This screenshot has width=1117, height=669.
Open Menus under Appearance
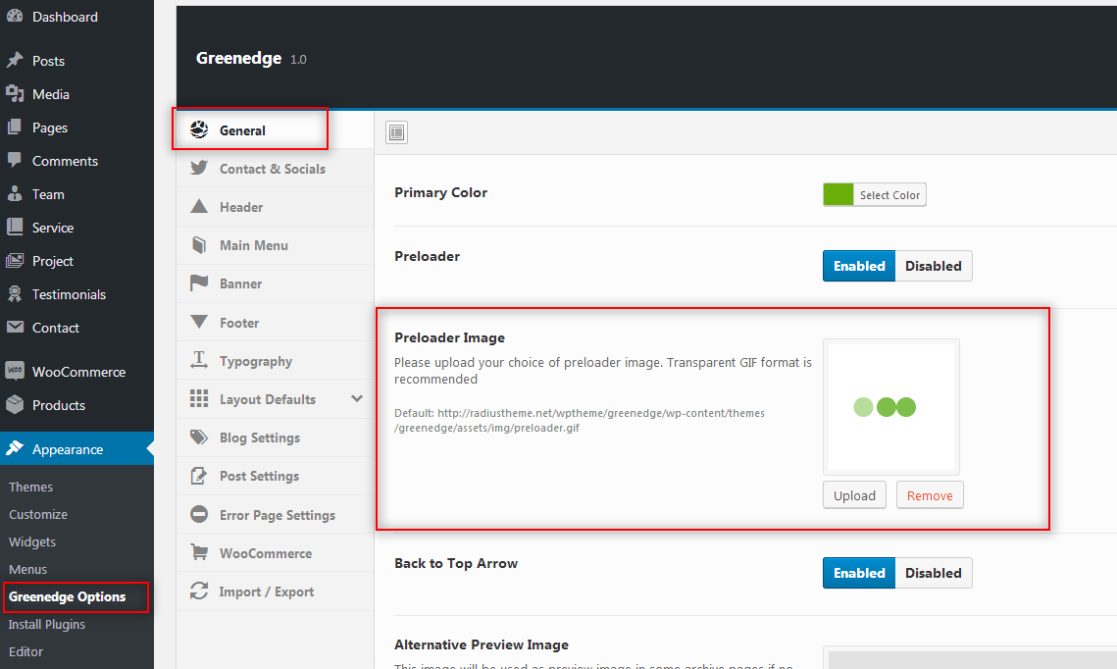[x=27, y=569]
